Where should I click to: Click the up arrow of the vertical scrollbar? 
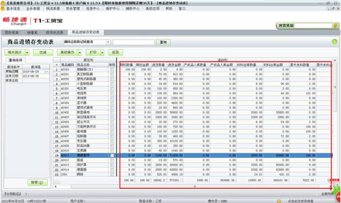tap(335, 60)
